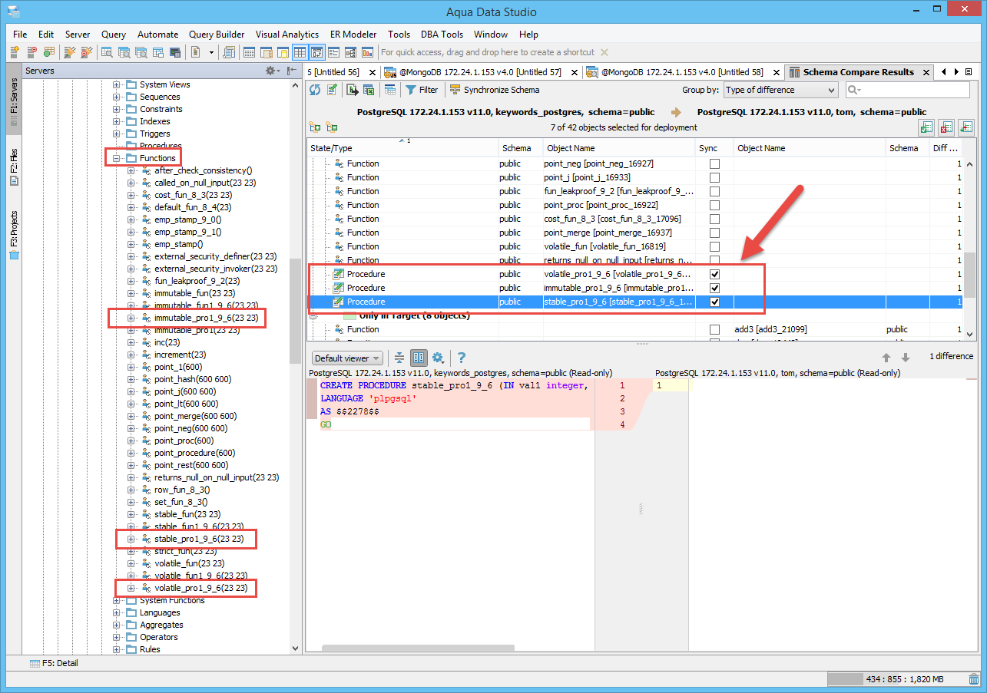Click the table view icon before Filter
987x693 pixels.
(x=390, y=90)
